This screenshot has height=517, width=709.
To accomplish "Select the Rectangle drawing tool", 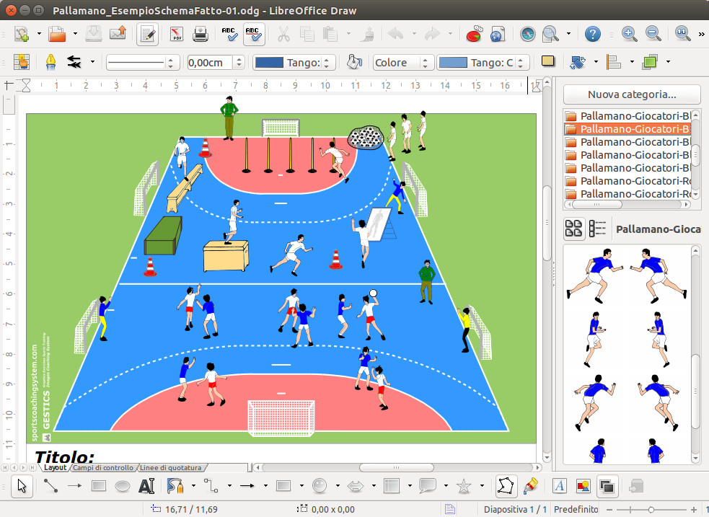I will click(x=99, y=486).
